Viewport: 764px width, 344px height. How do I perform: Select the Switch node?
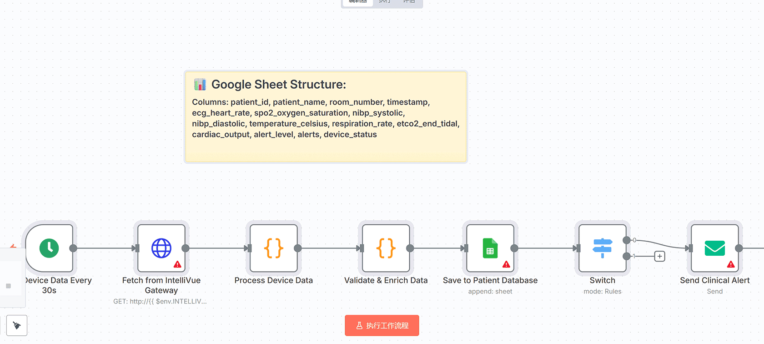602,248
